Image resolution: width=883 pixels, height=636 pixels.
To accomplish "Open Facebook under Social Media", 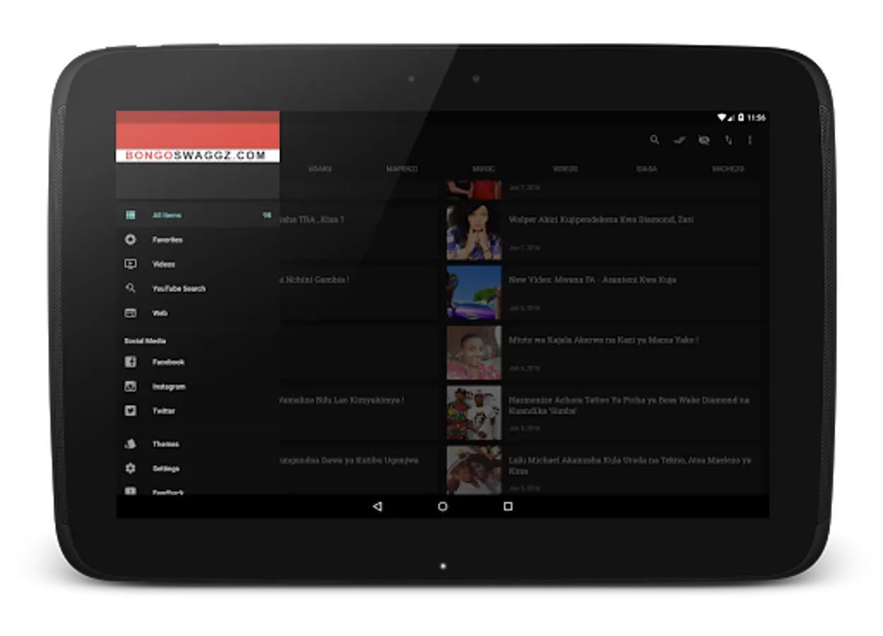I will 198,363.
